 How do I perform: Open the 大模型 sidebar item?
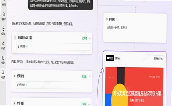point(4,3)
